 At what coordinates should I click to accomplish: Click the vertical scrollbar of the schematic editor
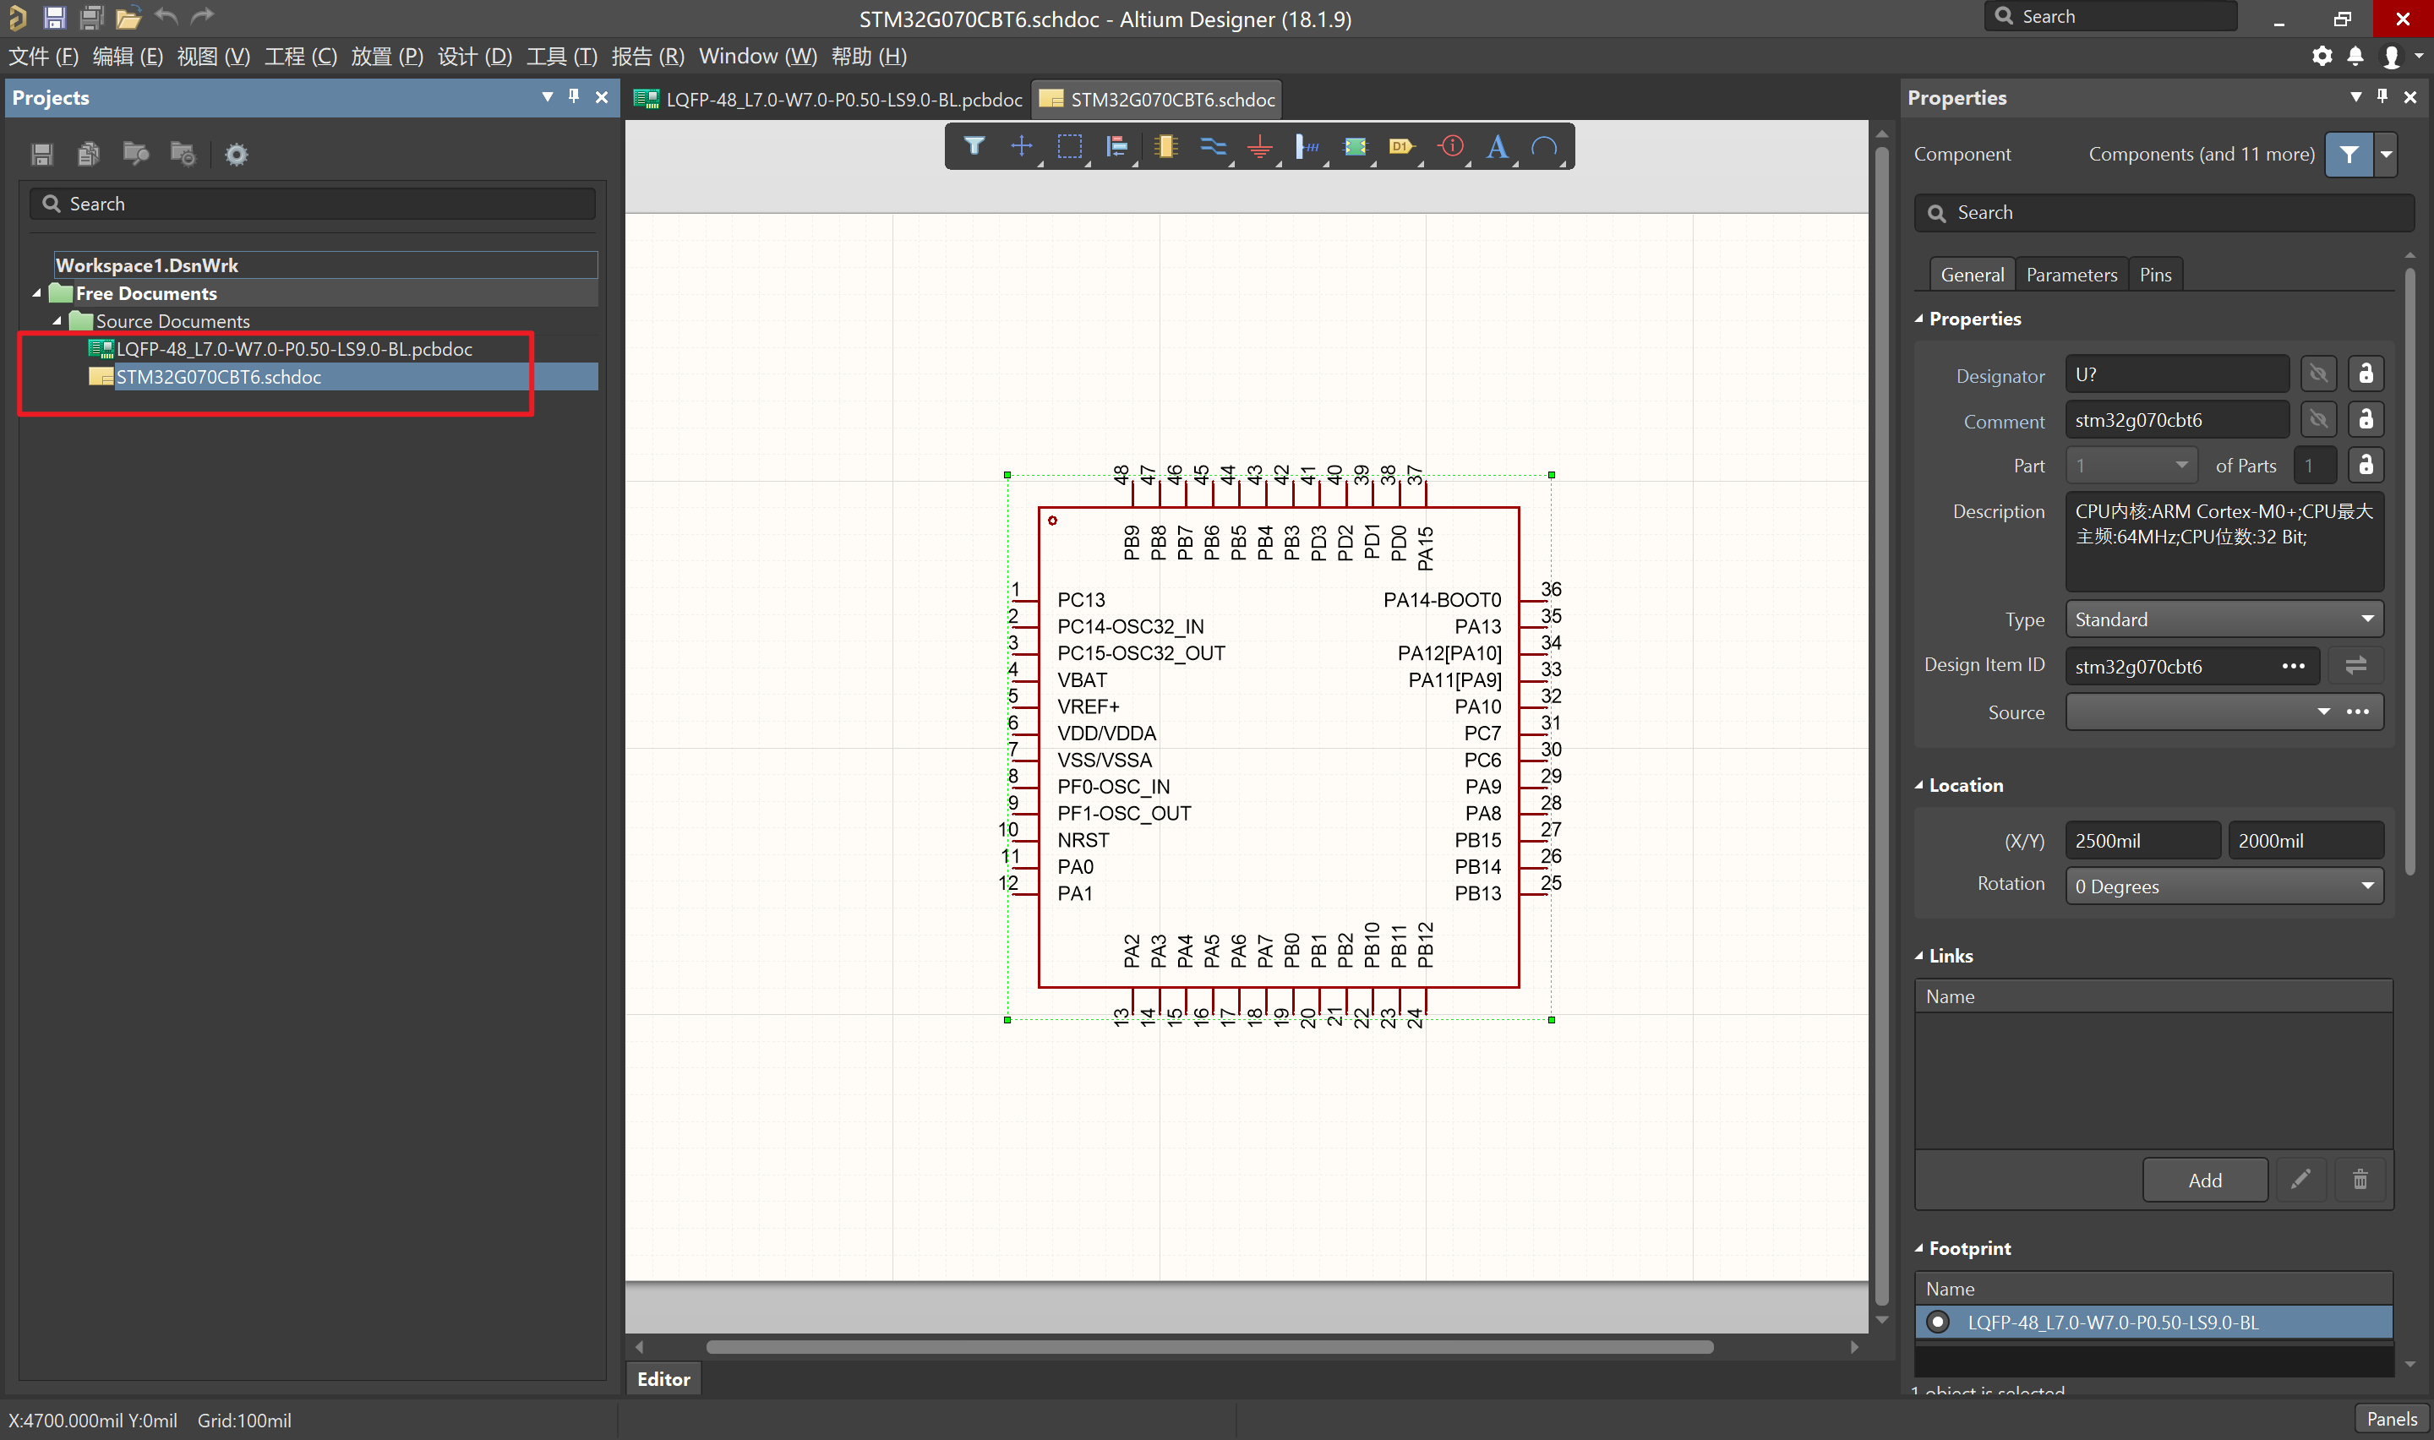click(1881, 728)
